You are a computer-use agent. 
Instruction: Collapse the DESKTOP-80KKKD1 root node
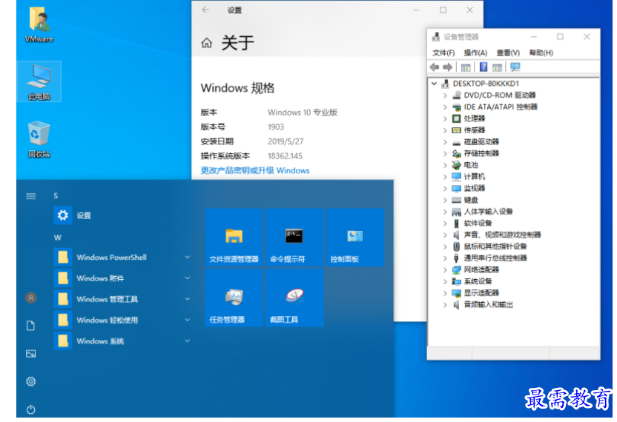click(435, 84)
